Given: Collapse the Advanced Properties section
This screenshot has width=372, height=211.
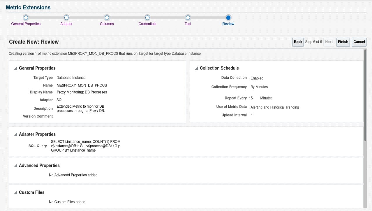Looking at the screenshot, I should coord(15,165).
